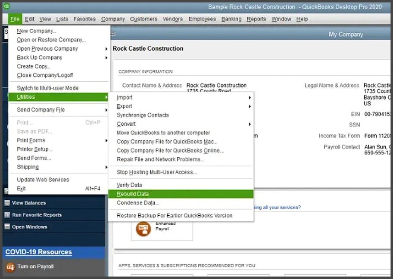Click the highlighted Utilities menu item
This screenshot has height=279, width=393.
pos(59,97)
